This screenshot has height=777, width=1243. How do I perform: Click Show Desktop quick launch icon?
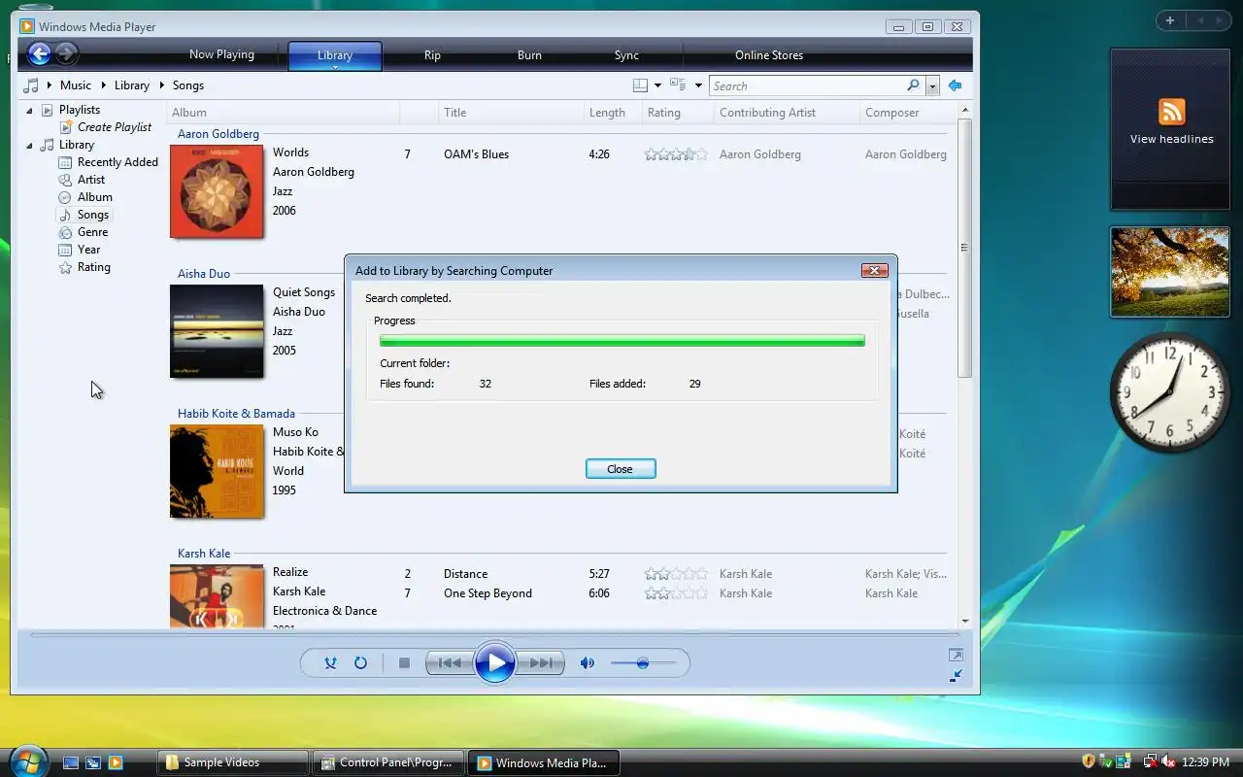(x=71, y=762)
